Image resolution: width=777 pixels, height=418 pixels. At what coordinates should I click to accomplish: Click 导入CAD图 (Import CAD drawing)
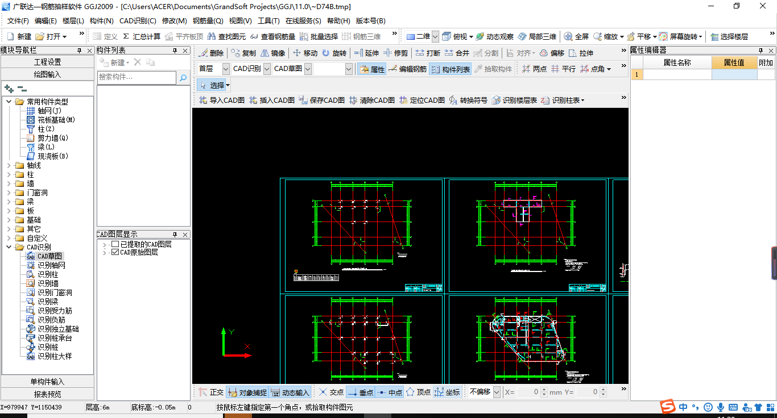click(221, 100)
